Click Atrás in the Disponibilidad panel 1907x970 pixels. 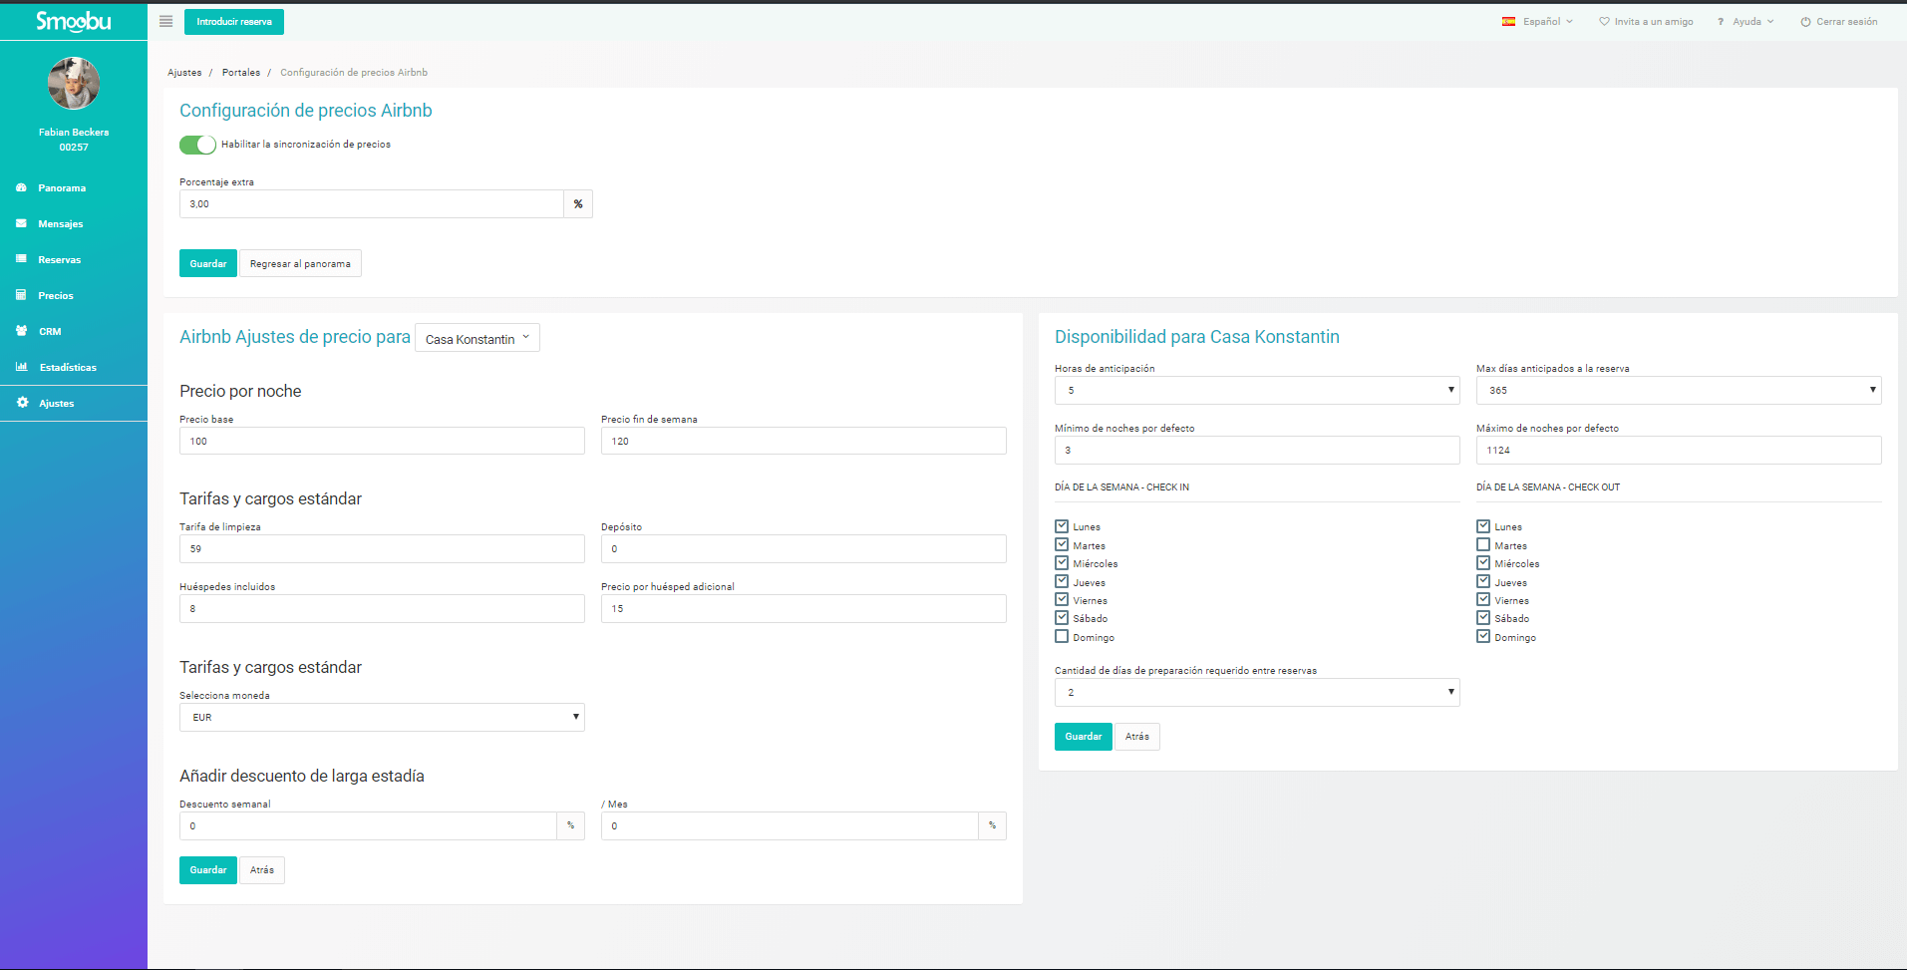pyautogui.click(x=1137, y=737)
